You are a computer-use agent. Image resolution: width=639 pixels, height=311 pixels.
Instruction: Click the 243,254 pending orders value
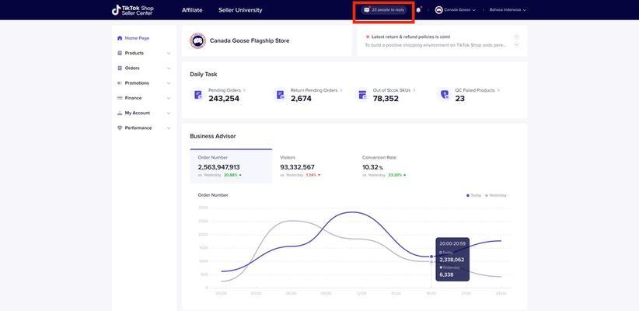pyautogui.click(x=224, y=99)
